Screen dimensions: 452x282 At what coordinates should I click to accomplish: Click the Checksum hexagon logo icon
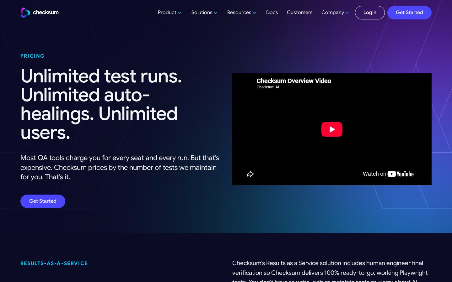tap(25, 13)
